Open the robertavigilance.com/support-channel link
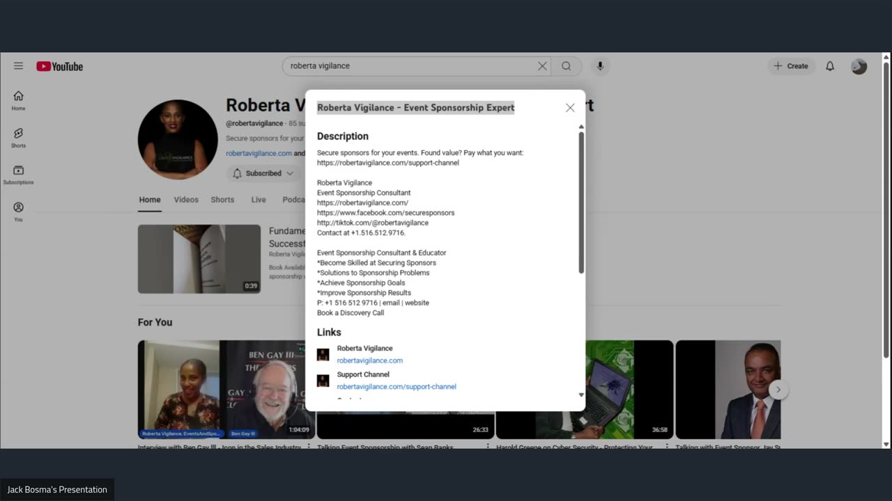 [x=397, y=387]
